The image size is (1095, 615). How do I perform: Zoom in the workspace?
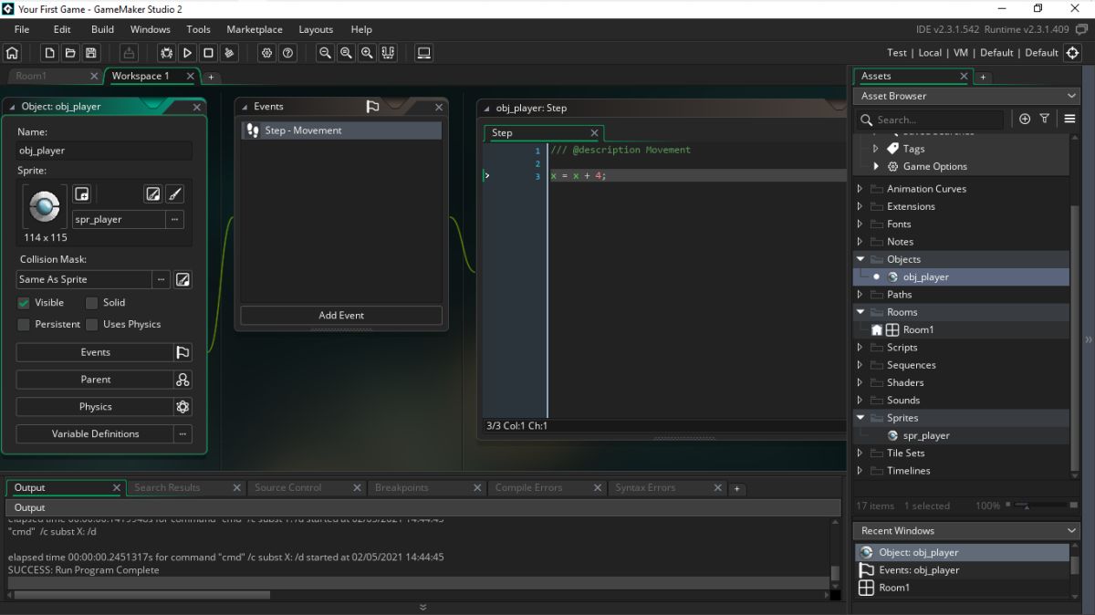click(x=367, y=53)
